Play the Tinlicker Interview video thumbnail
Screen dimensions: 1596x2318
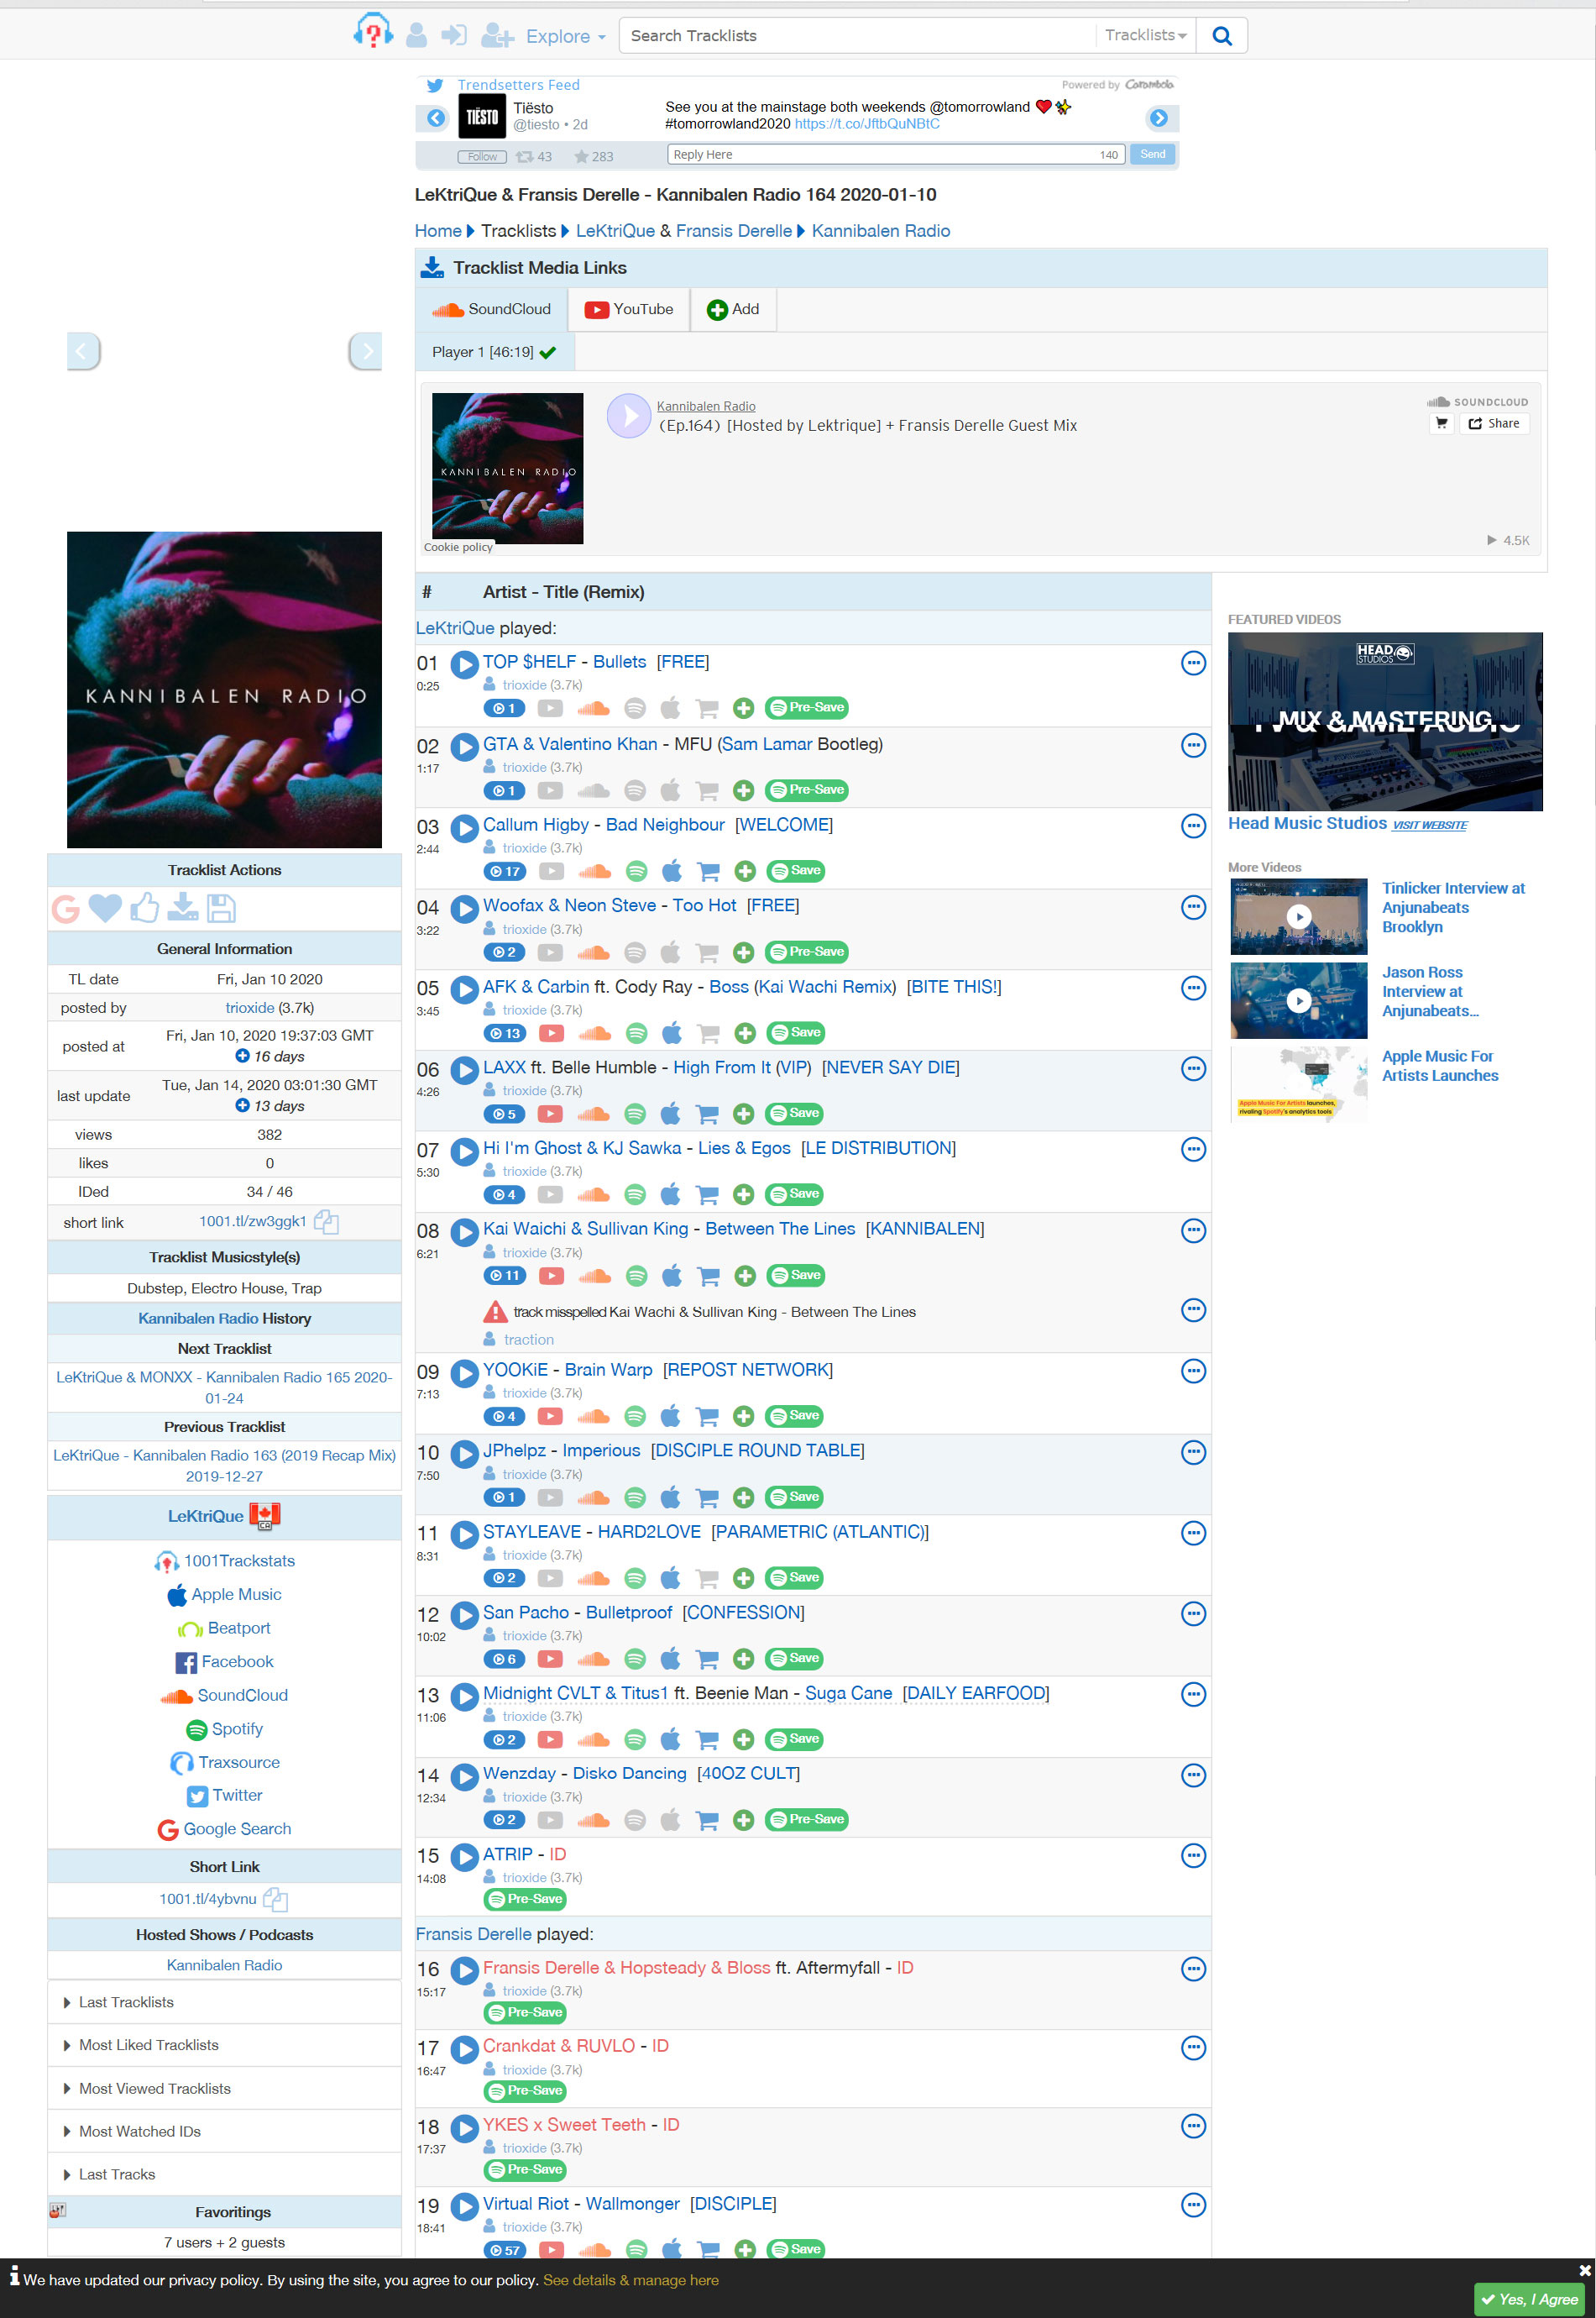tap(1298, 916)
